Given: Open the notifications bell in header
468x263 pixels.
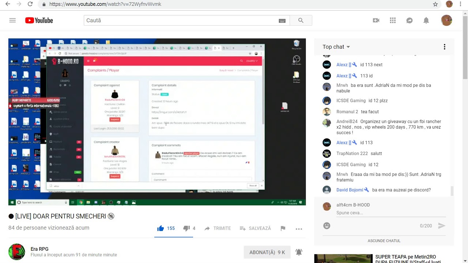Looking at the screenshot, I should [x=426, y=20].
